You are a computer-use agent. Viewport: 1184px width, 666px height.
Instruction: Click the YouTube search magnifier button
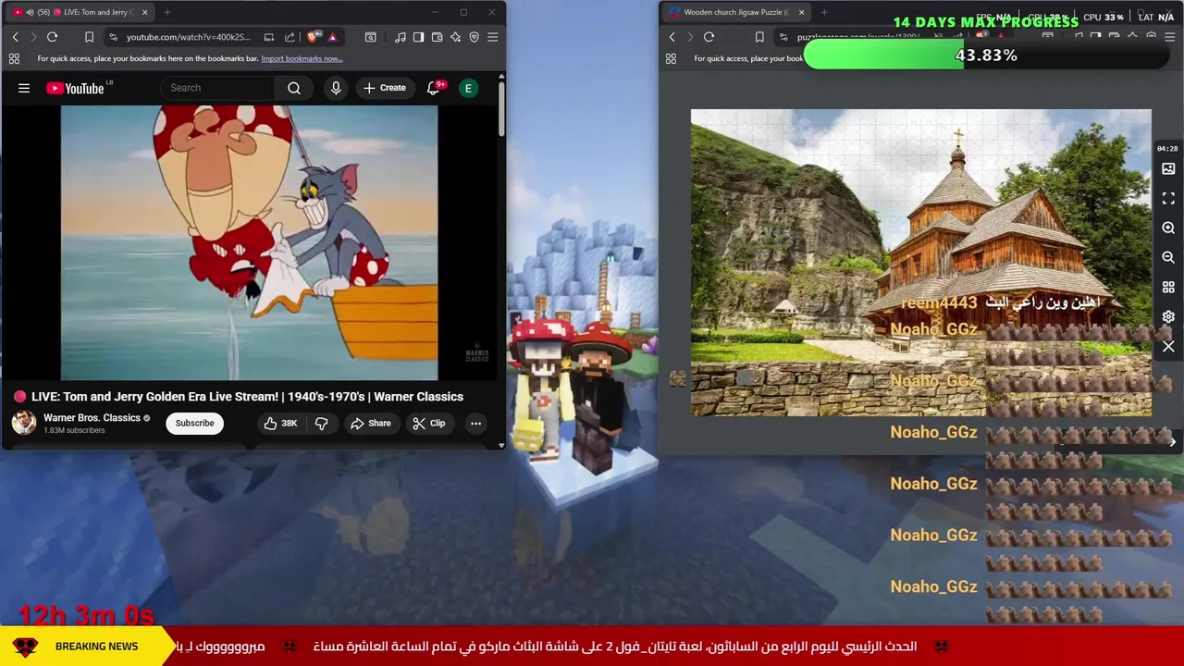(294, 88)
